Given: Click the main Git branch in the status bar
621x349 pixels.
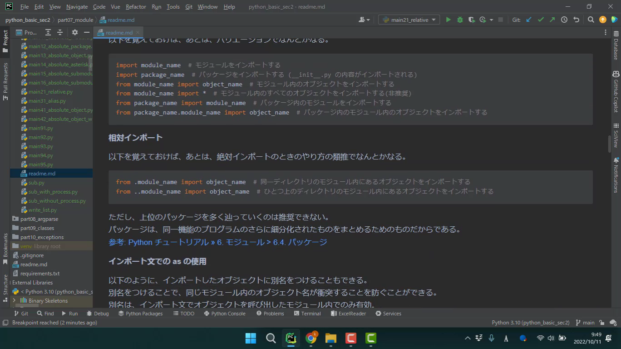Looking at the screenshot, I should click(585, 323).
